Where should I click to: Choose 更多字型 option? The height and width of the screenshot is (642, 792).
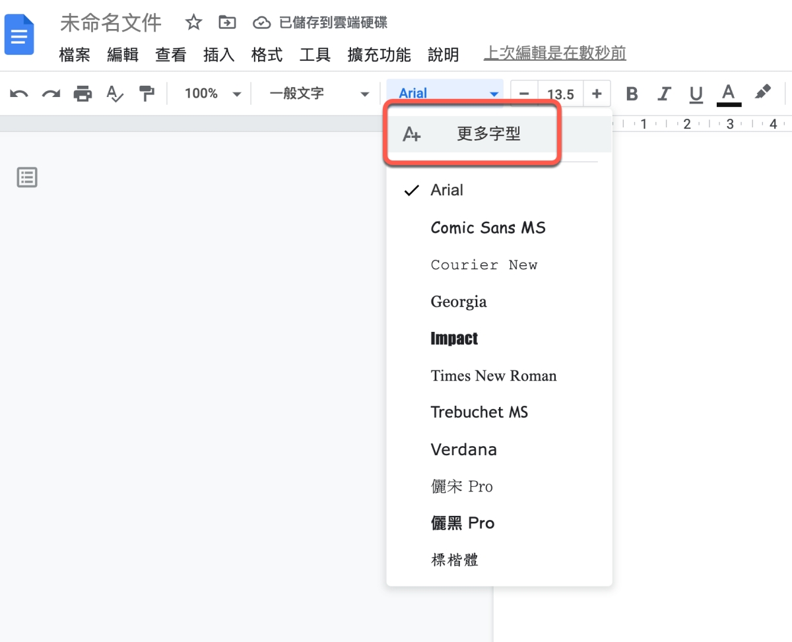tap(499, 134)
